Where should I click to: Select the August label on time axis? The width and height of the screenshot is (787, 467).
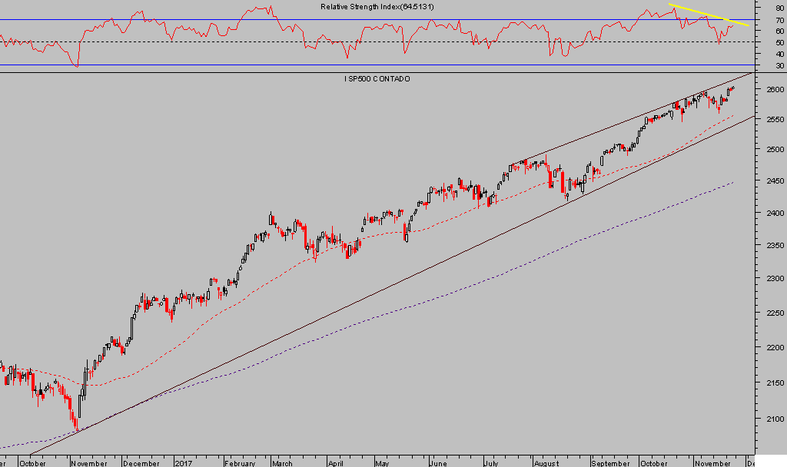(546, 463)
